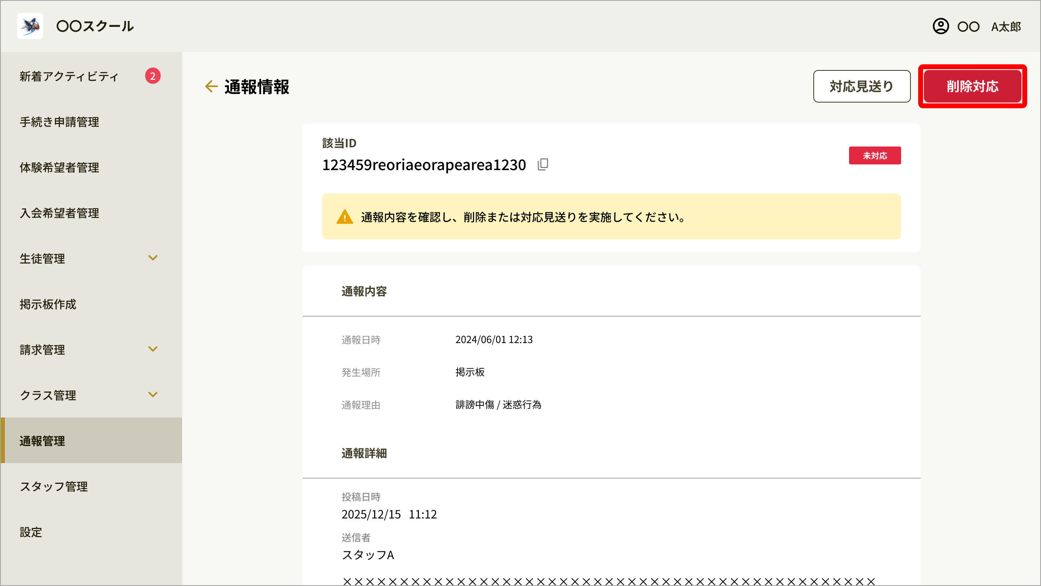The width and height of the screenshot is (1041, 586).
Task: Click the 対応見送り button
Action: [x=862, y=86]
